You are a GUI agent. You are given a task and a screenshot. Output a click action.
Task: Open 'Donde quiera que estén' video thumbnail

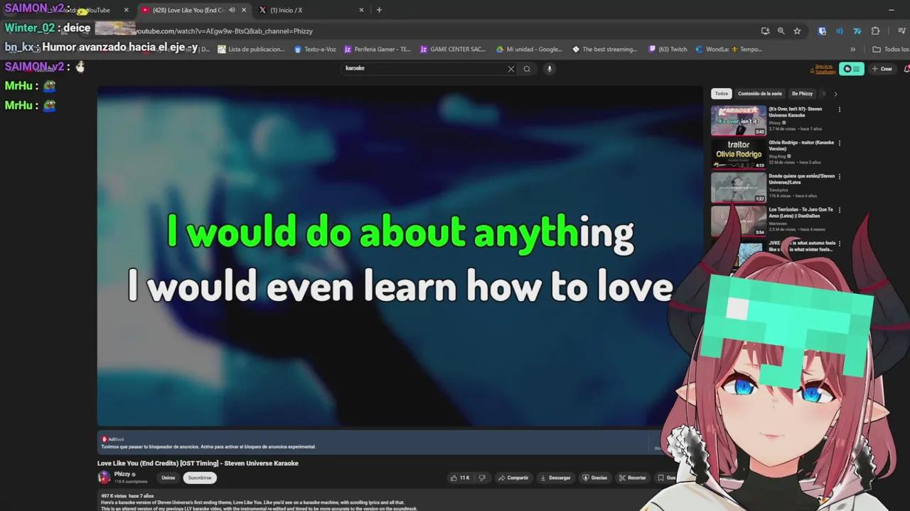(x=739, y=187)
